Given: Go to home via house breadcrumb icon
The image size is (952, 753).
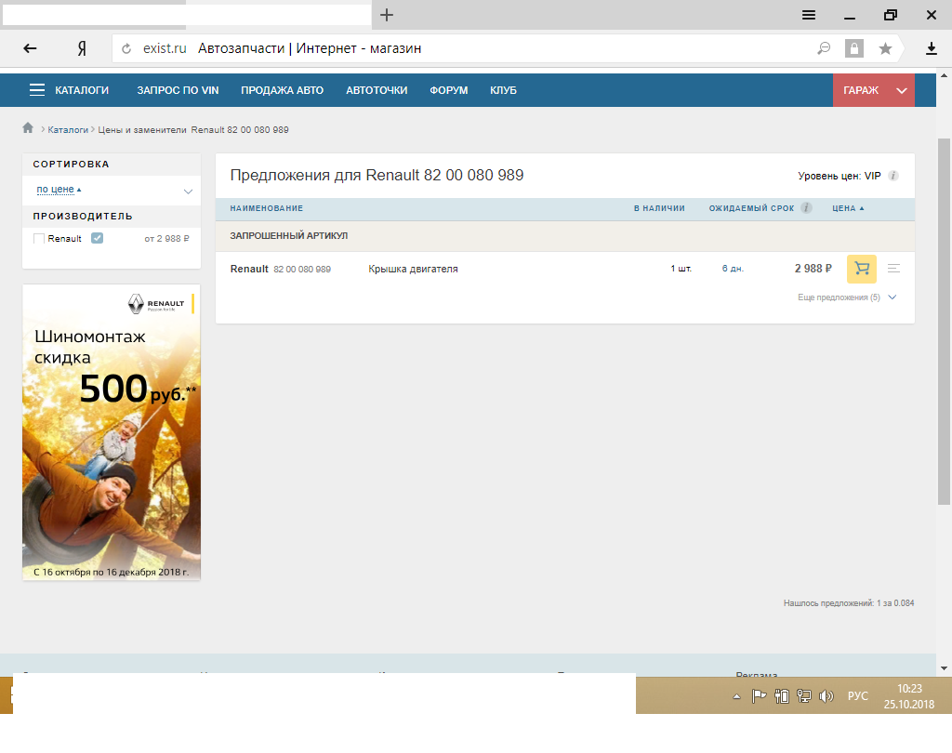Looking at the screenshot, I should point(28,127).
